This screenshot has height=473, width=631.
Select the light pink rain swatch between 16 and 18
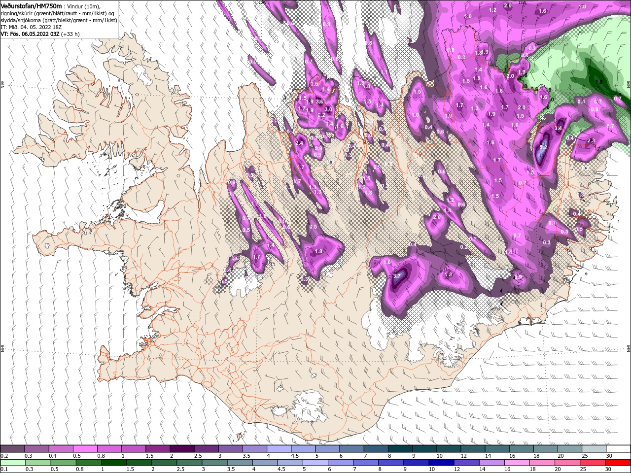pos(517,463)
